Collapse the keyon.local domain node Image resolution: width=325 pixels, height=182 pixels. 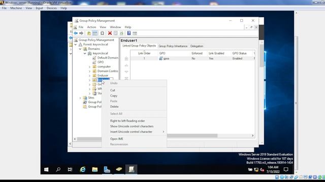(85, 54)
